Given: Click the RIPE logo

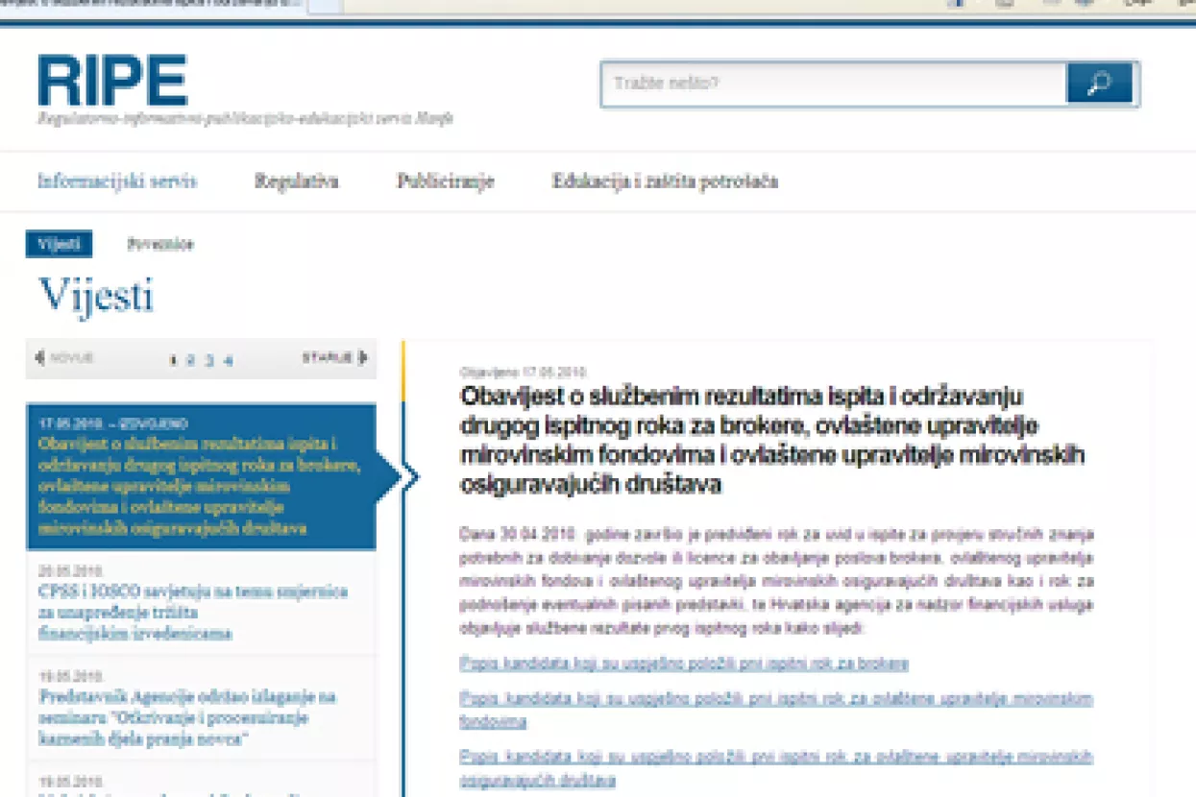Looking at the screenshot, I should pyautogui.click(x=112, y=81).
